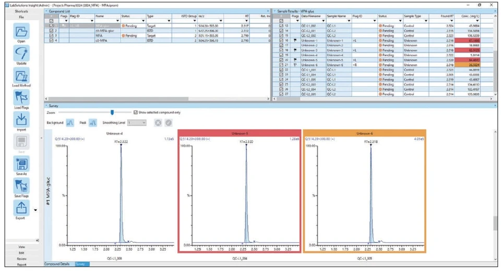Click the outlined flag on Unknown-6 row

[x=295, y=65]
